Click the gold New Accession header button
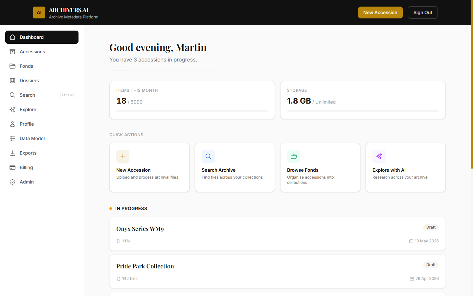 [380, 12]
